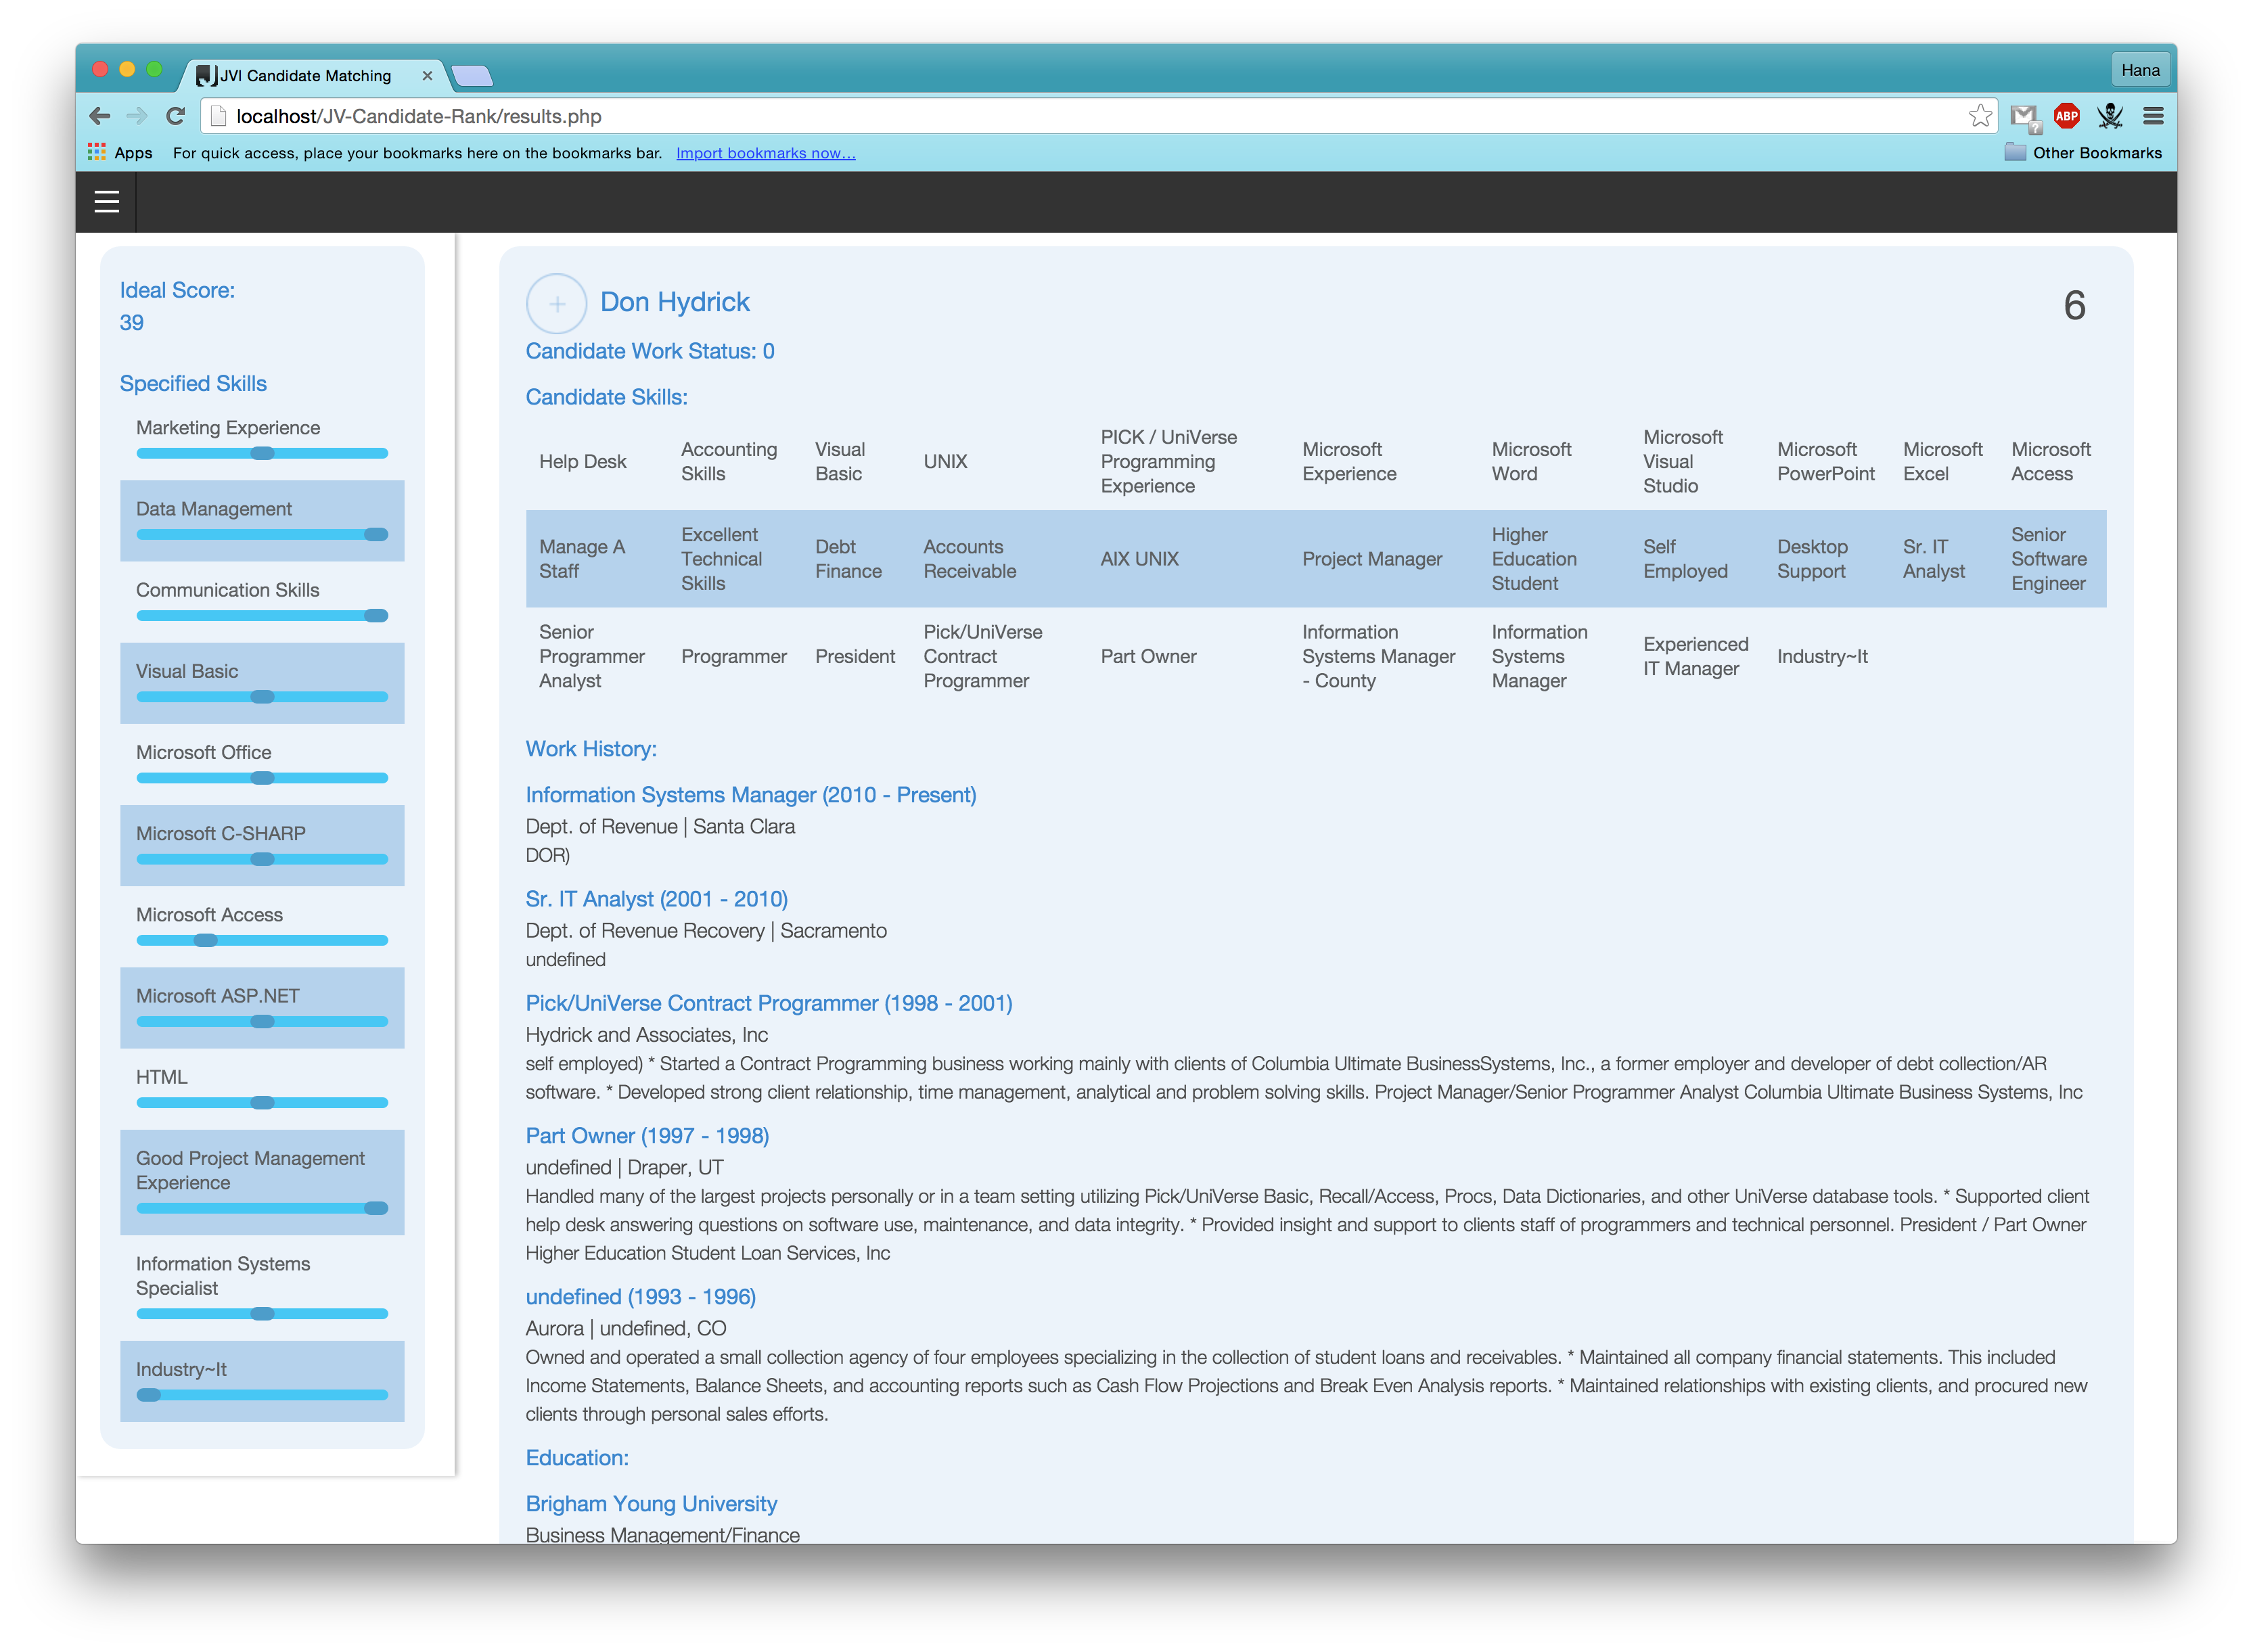Open the Adblock Plus extension

pyautogui.click(x=2066, y=116)
